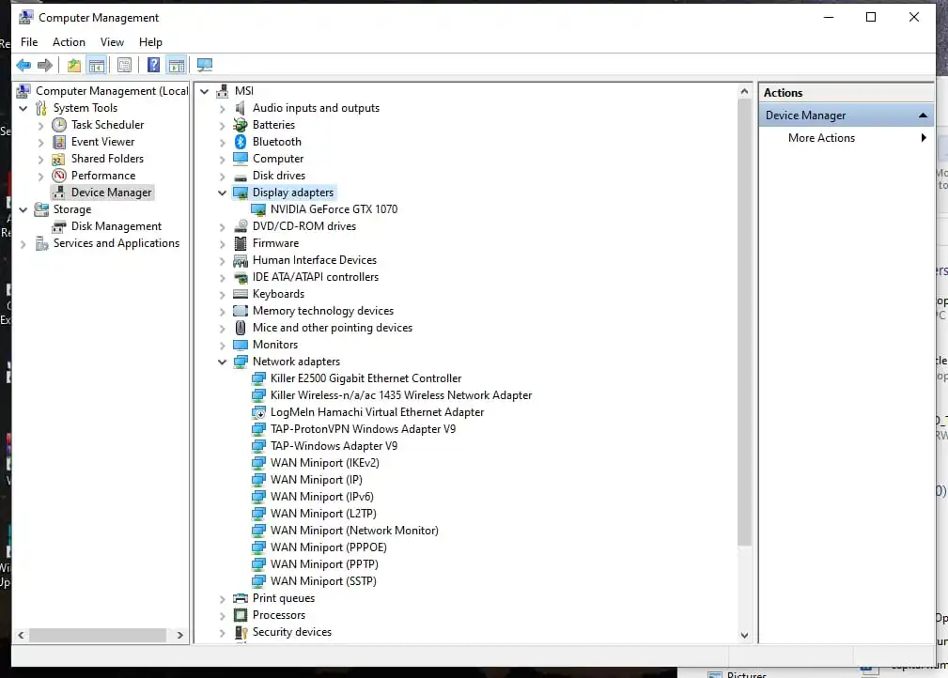Open the More Actions submenu arrow
This screenshot has height=678, width=948.
(x=924, y=138)
